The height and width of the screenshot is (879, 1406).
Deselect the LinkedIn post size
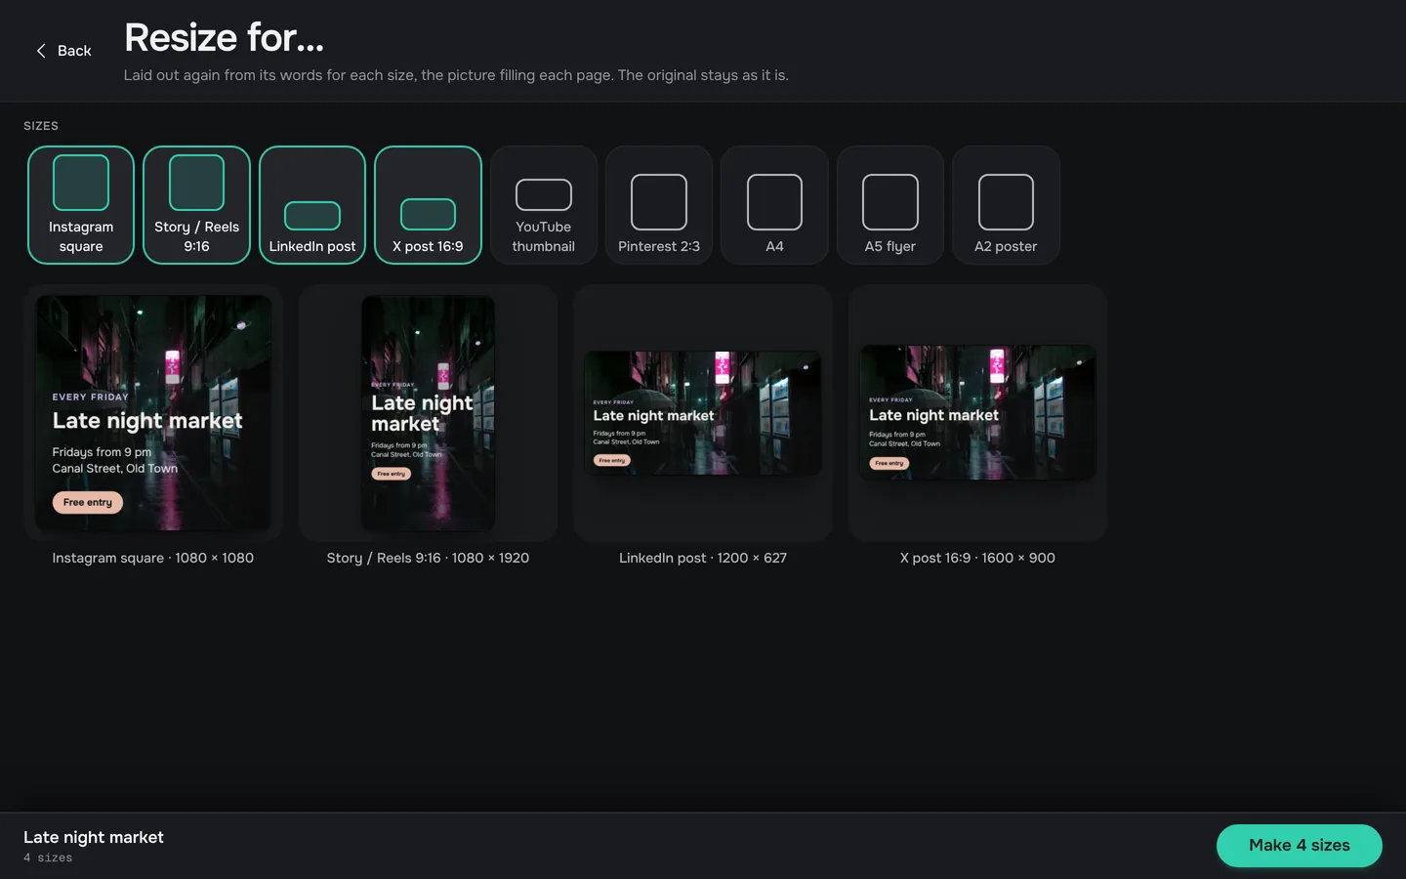(312, 205)
